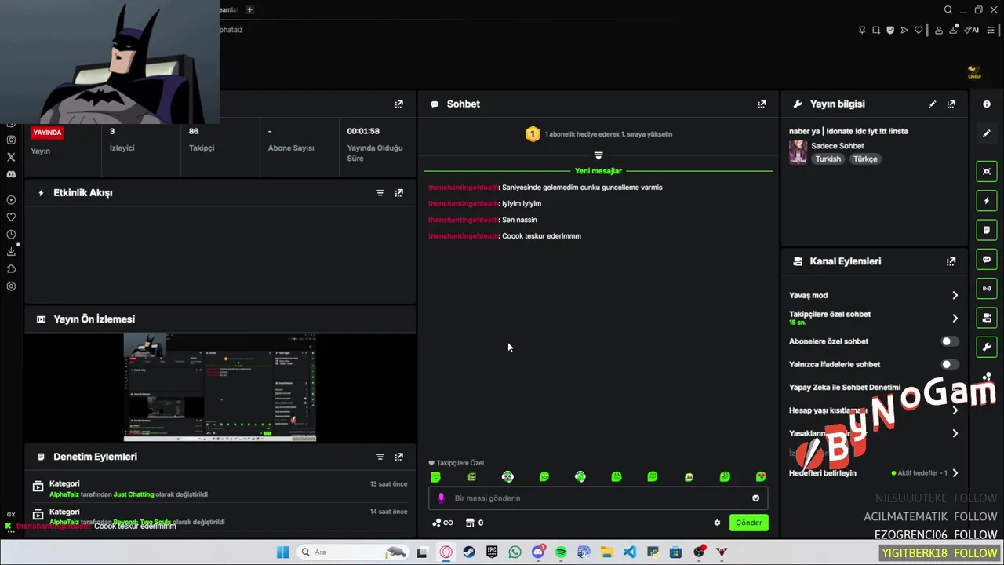Expand Yasaklanan row arrow

click(x=955, y=433)
